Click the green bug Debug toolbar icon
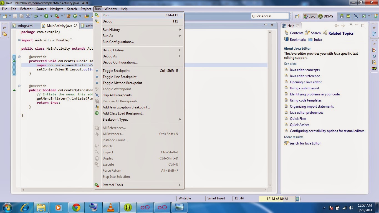This screenshot has height=213, width=379. pyautogui.click(x=36, y=16)
